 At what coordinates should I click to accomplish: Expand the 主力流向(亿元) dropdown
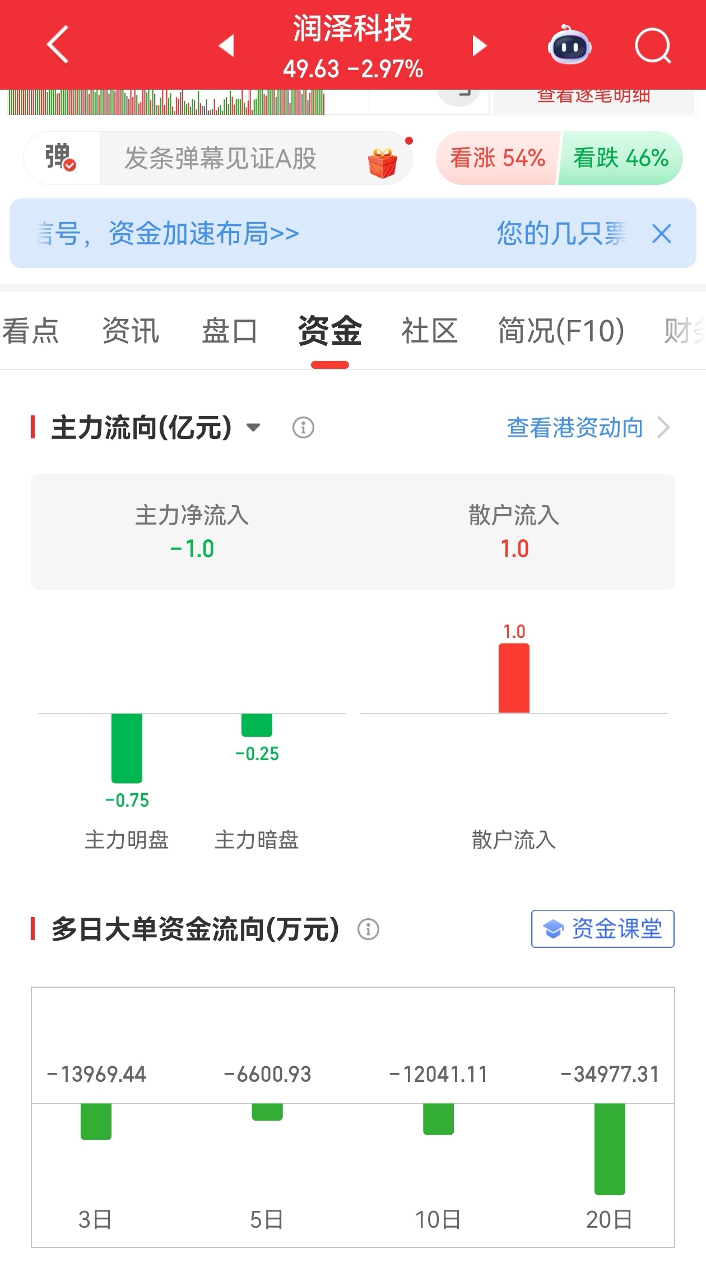253,428
